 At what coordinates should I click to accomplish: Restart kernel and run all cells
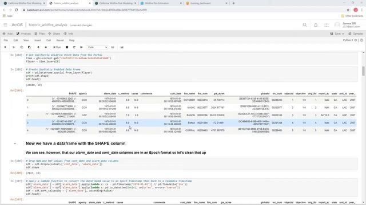81,47
